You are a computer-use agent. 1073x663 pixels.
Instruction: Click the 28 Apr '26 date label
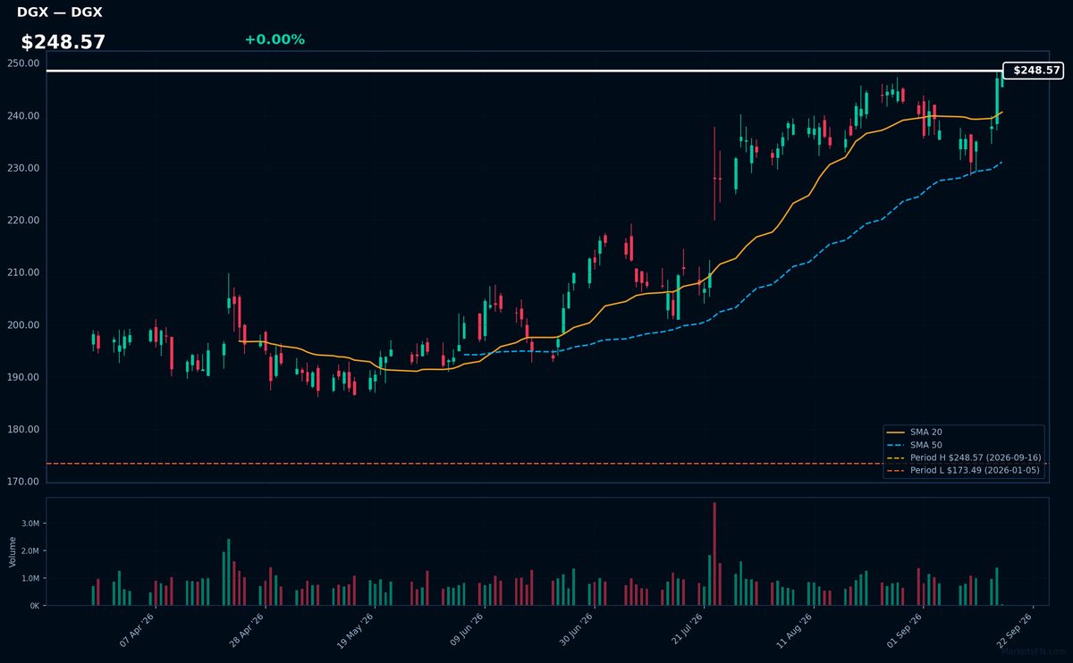[x=247, y=628]
